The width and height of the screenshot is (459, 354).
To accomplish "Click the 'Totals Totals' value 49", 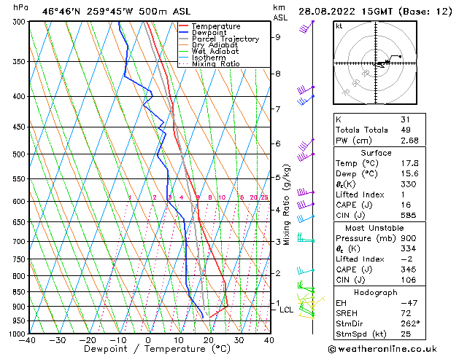I will pos(406,130).
